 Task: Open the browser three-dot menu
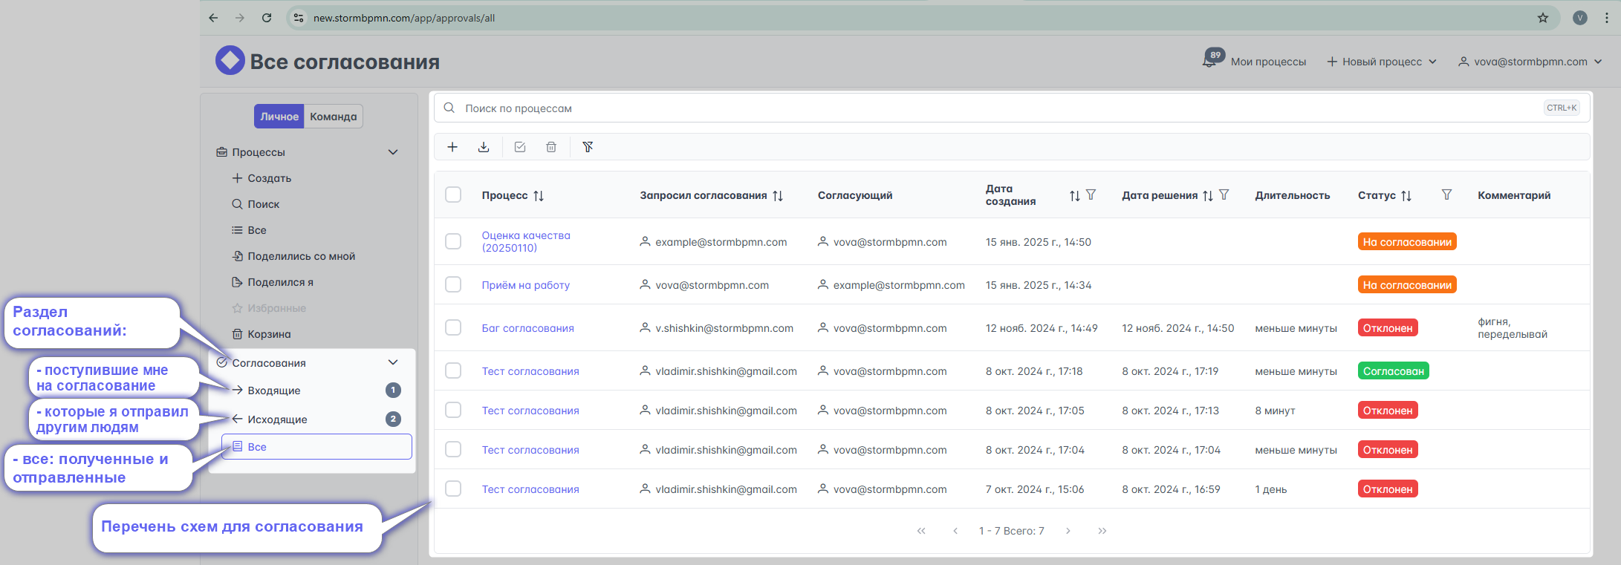click(x=1606, y=18)
